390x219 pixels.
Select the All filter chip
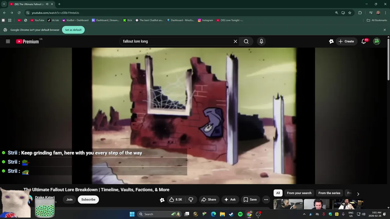[278, 193]
